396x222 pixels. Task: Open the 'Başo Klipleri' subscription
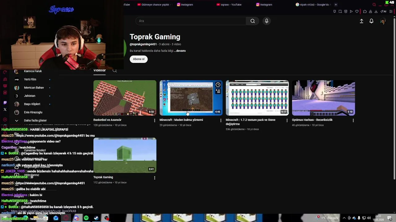[x=32, y=104]
